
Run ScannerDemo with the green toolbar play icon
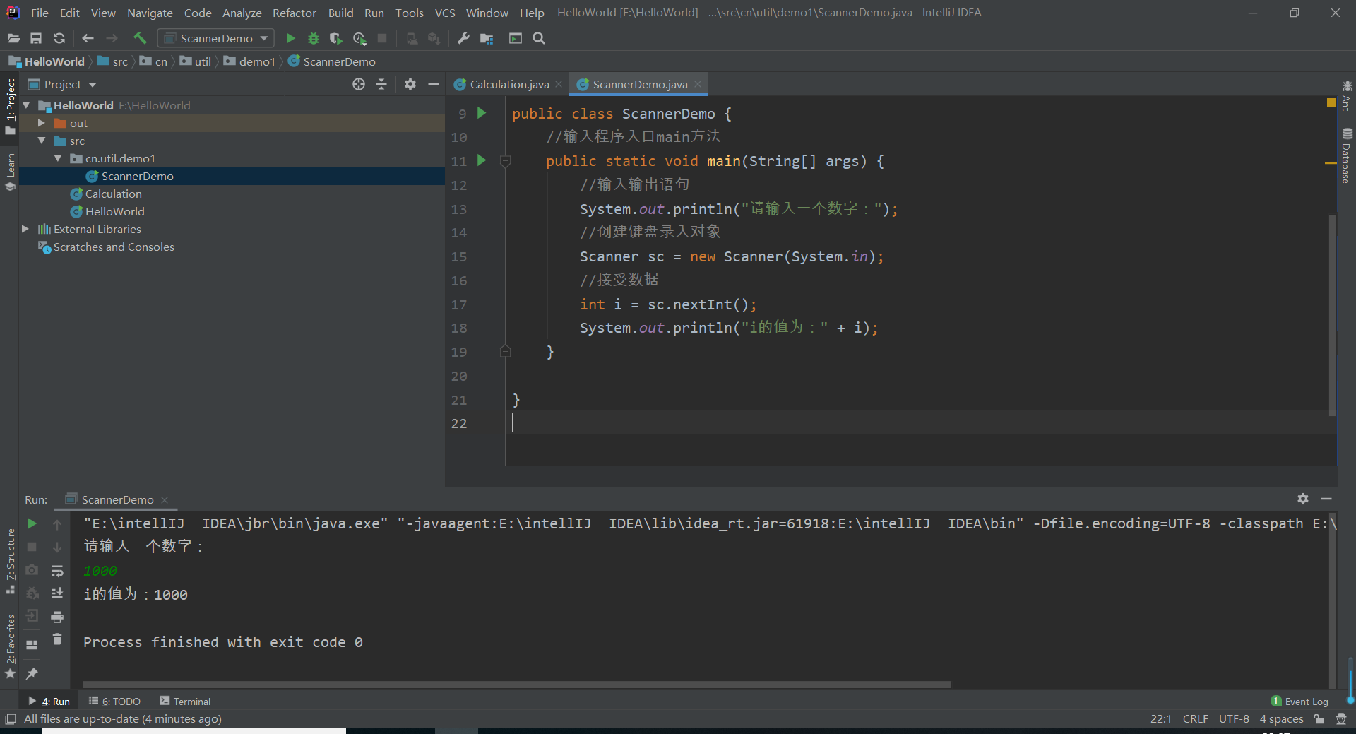290,38
